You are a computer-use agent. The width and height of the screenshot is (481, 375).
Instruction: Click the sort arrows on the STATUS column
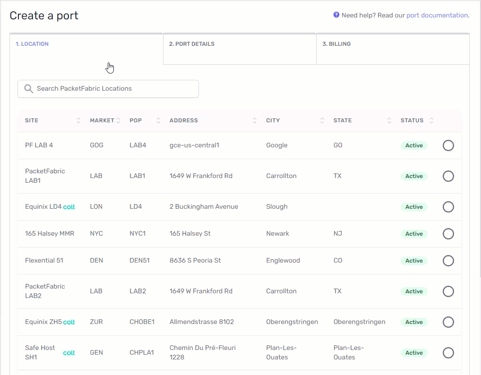tap(430, 120)
